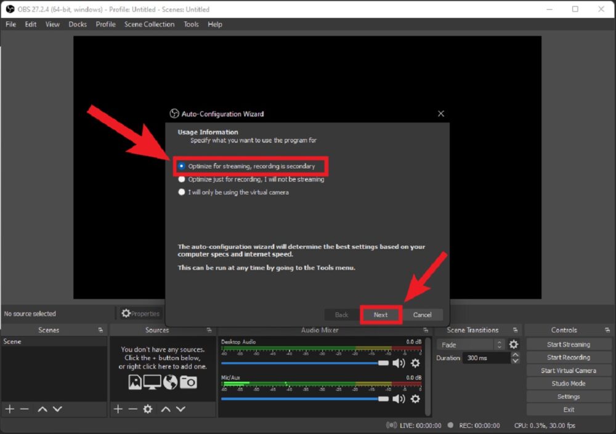Open Mic/Aux settings gear icon

415,399
